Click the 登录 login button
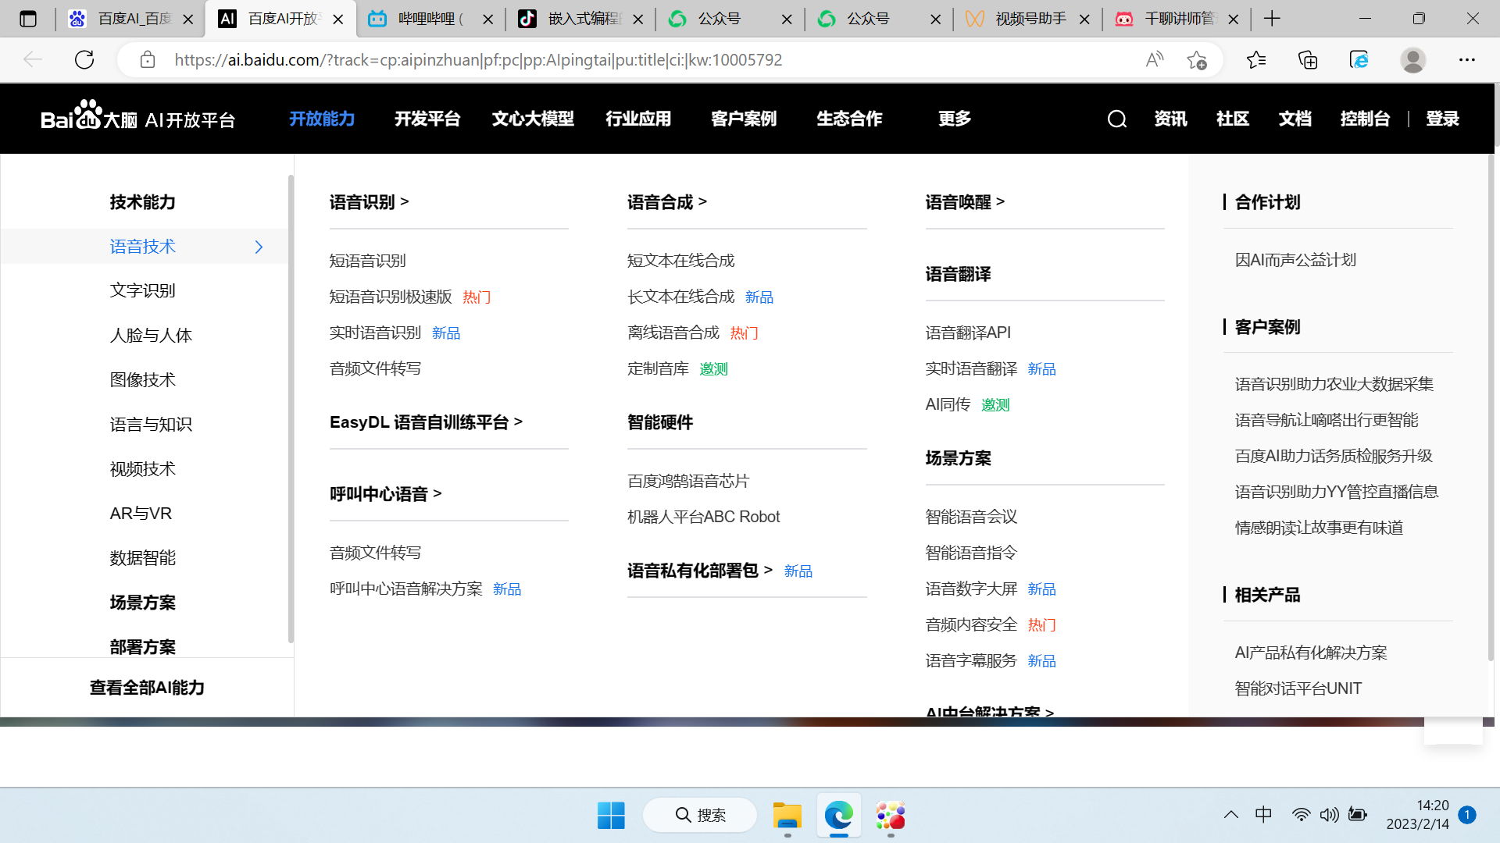 point(1442,119)
